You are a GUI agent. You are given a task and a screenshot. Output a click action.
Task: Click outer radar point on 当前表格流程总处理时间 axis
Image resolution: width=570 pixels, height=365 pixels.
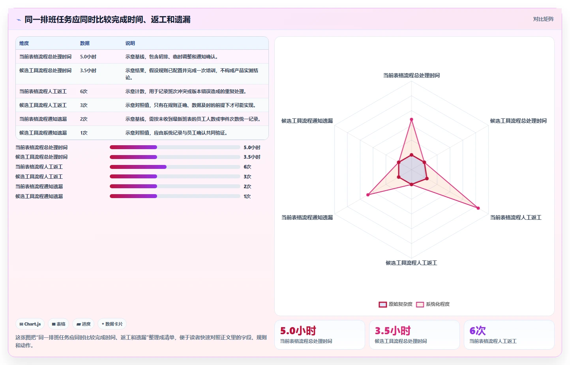click(411, 119)
